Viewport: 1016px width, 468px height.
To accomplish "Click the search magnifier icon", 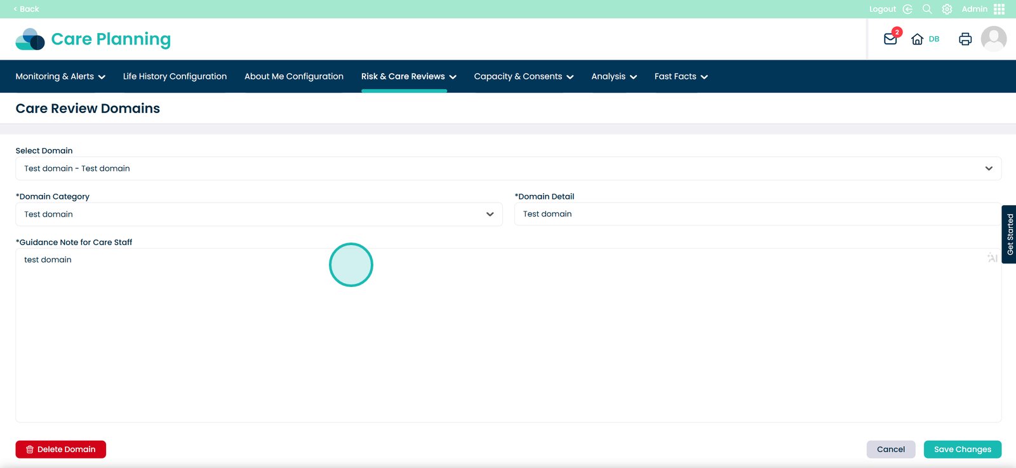I will pyautogui.click(x=927, y=9).
